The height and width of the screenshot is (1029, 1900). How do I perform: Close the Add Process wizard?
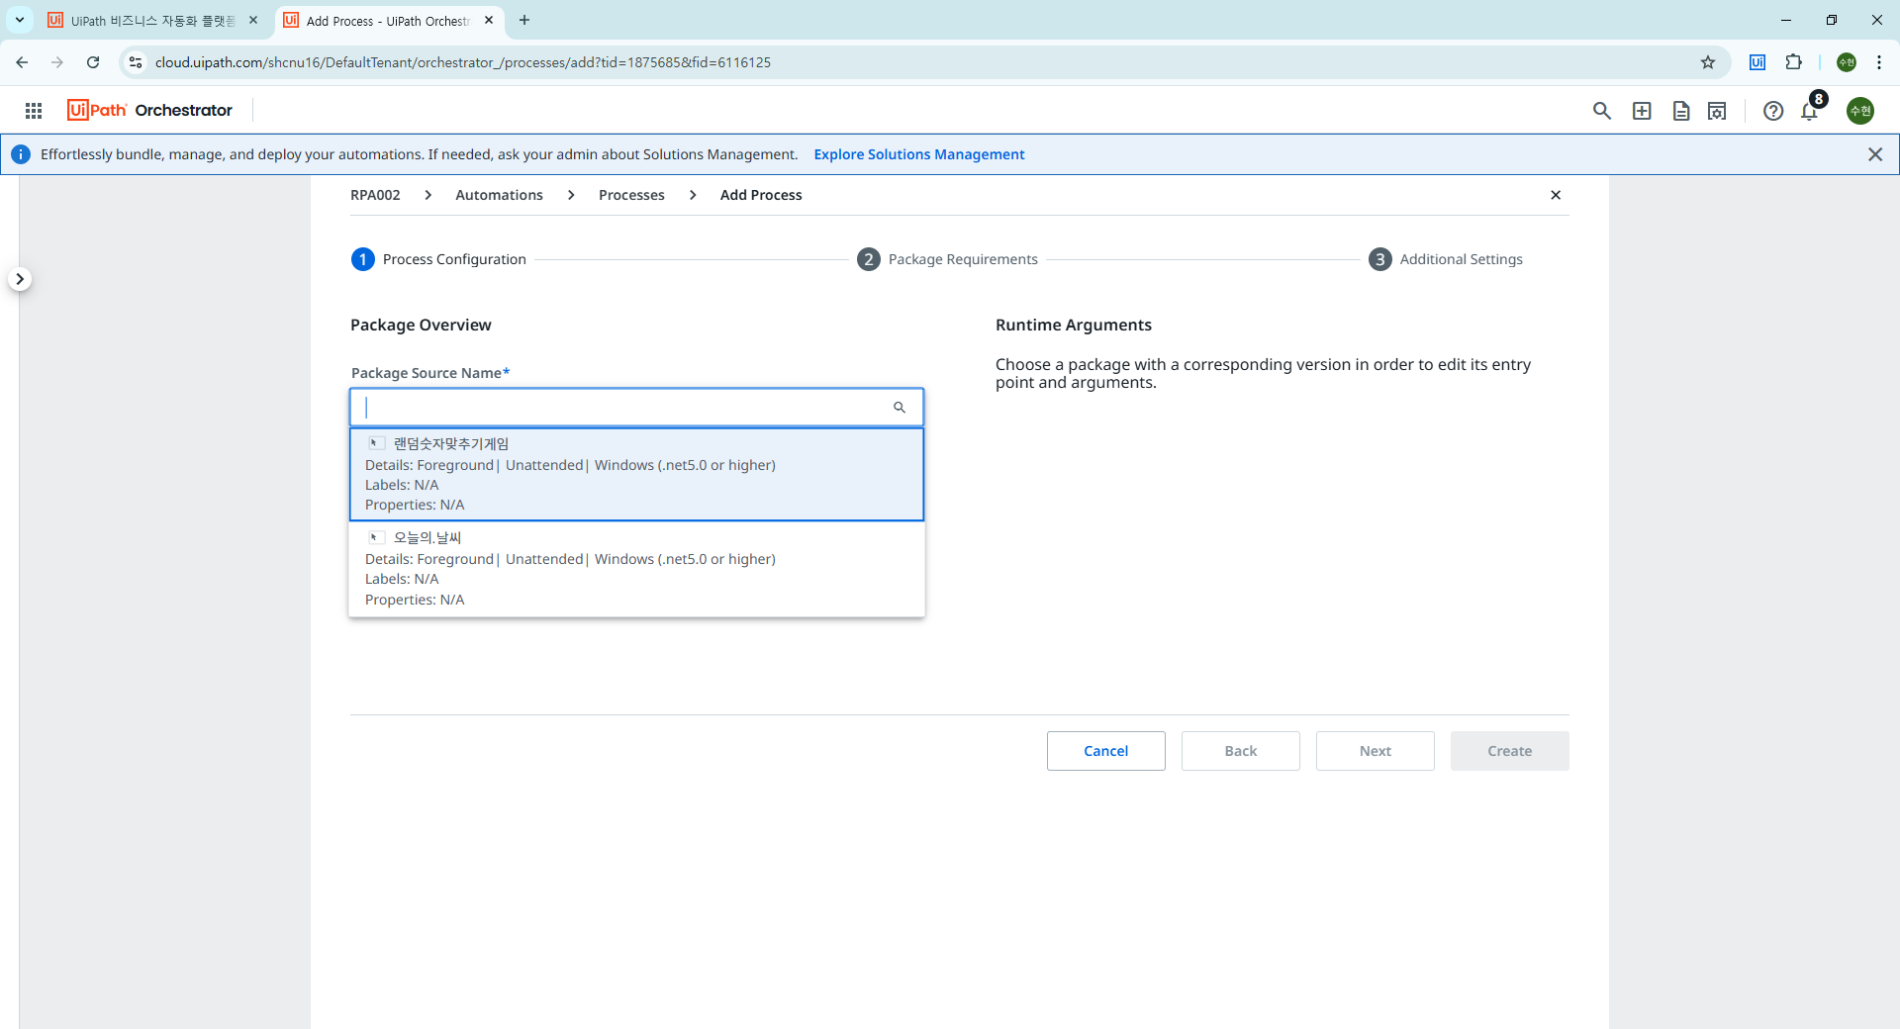[1556, 195]
